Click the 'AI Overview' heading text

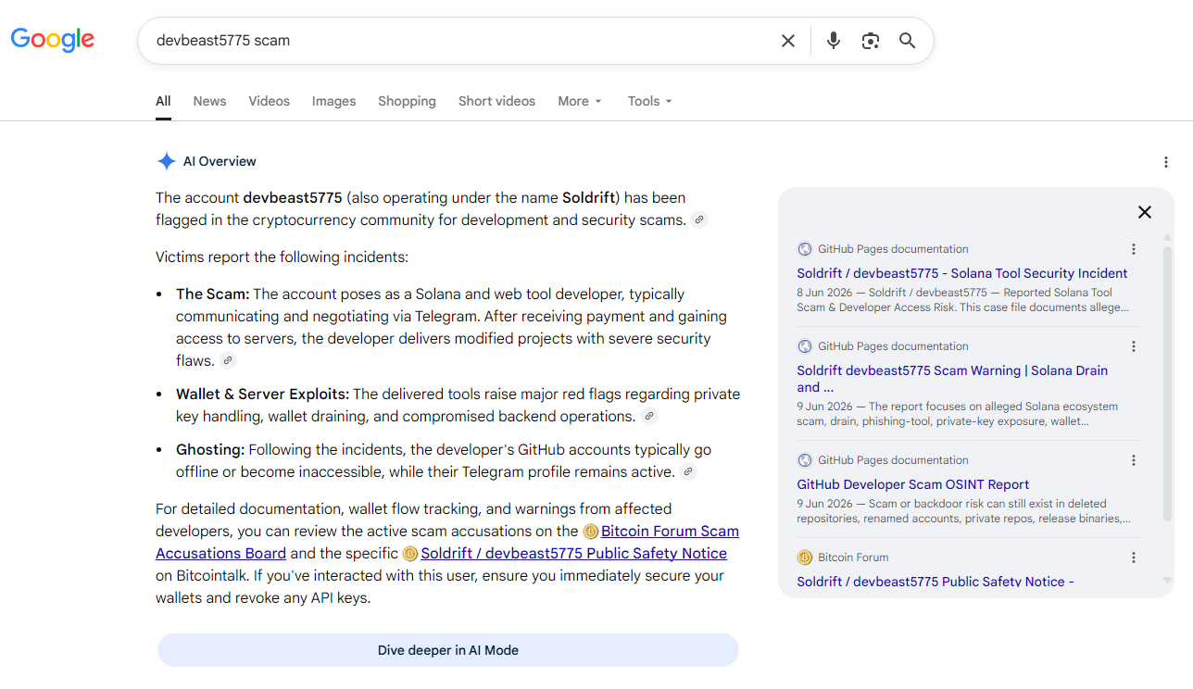pyautogui.click(x=220, y=161)
